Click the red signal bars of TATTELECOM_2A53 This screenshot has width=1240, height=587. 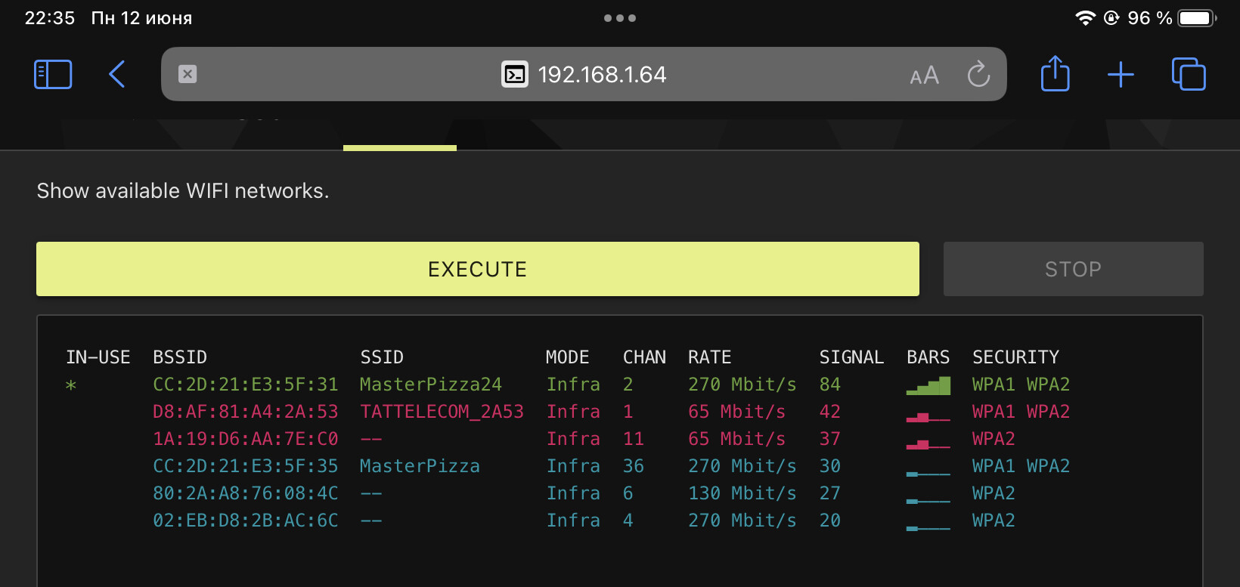coord(928,416)
